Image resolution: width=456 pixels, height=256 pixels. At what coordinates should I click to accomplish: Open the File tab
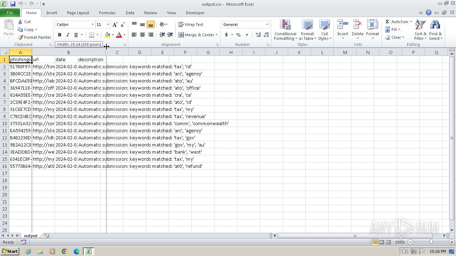tap(10, 13)
